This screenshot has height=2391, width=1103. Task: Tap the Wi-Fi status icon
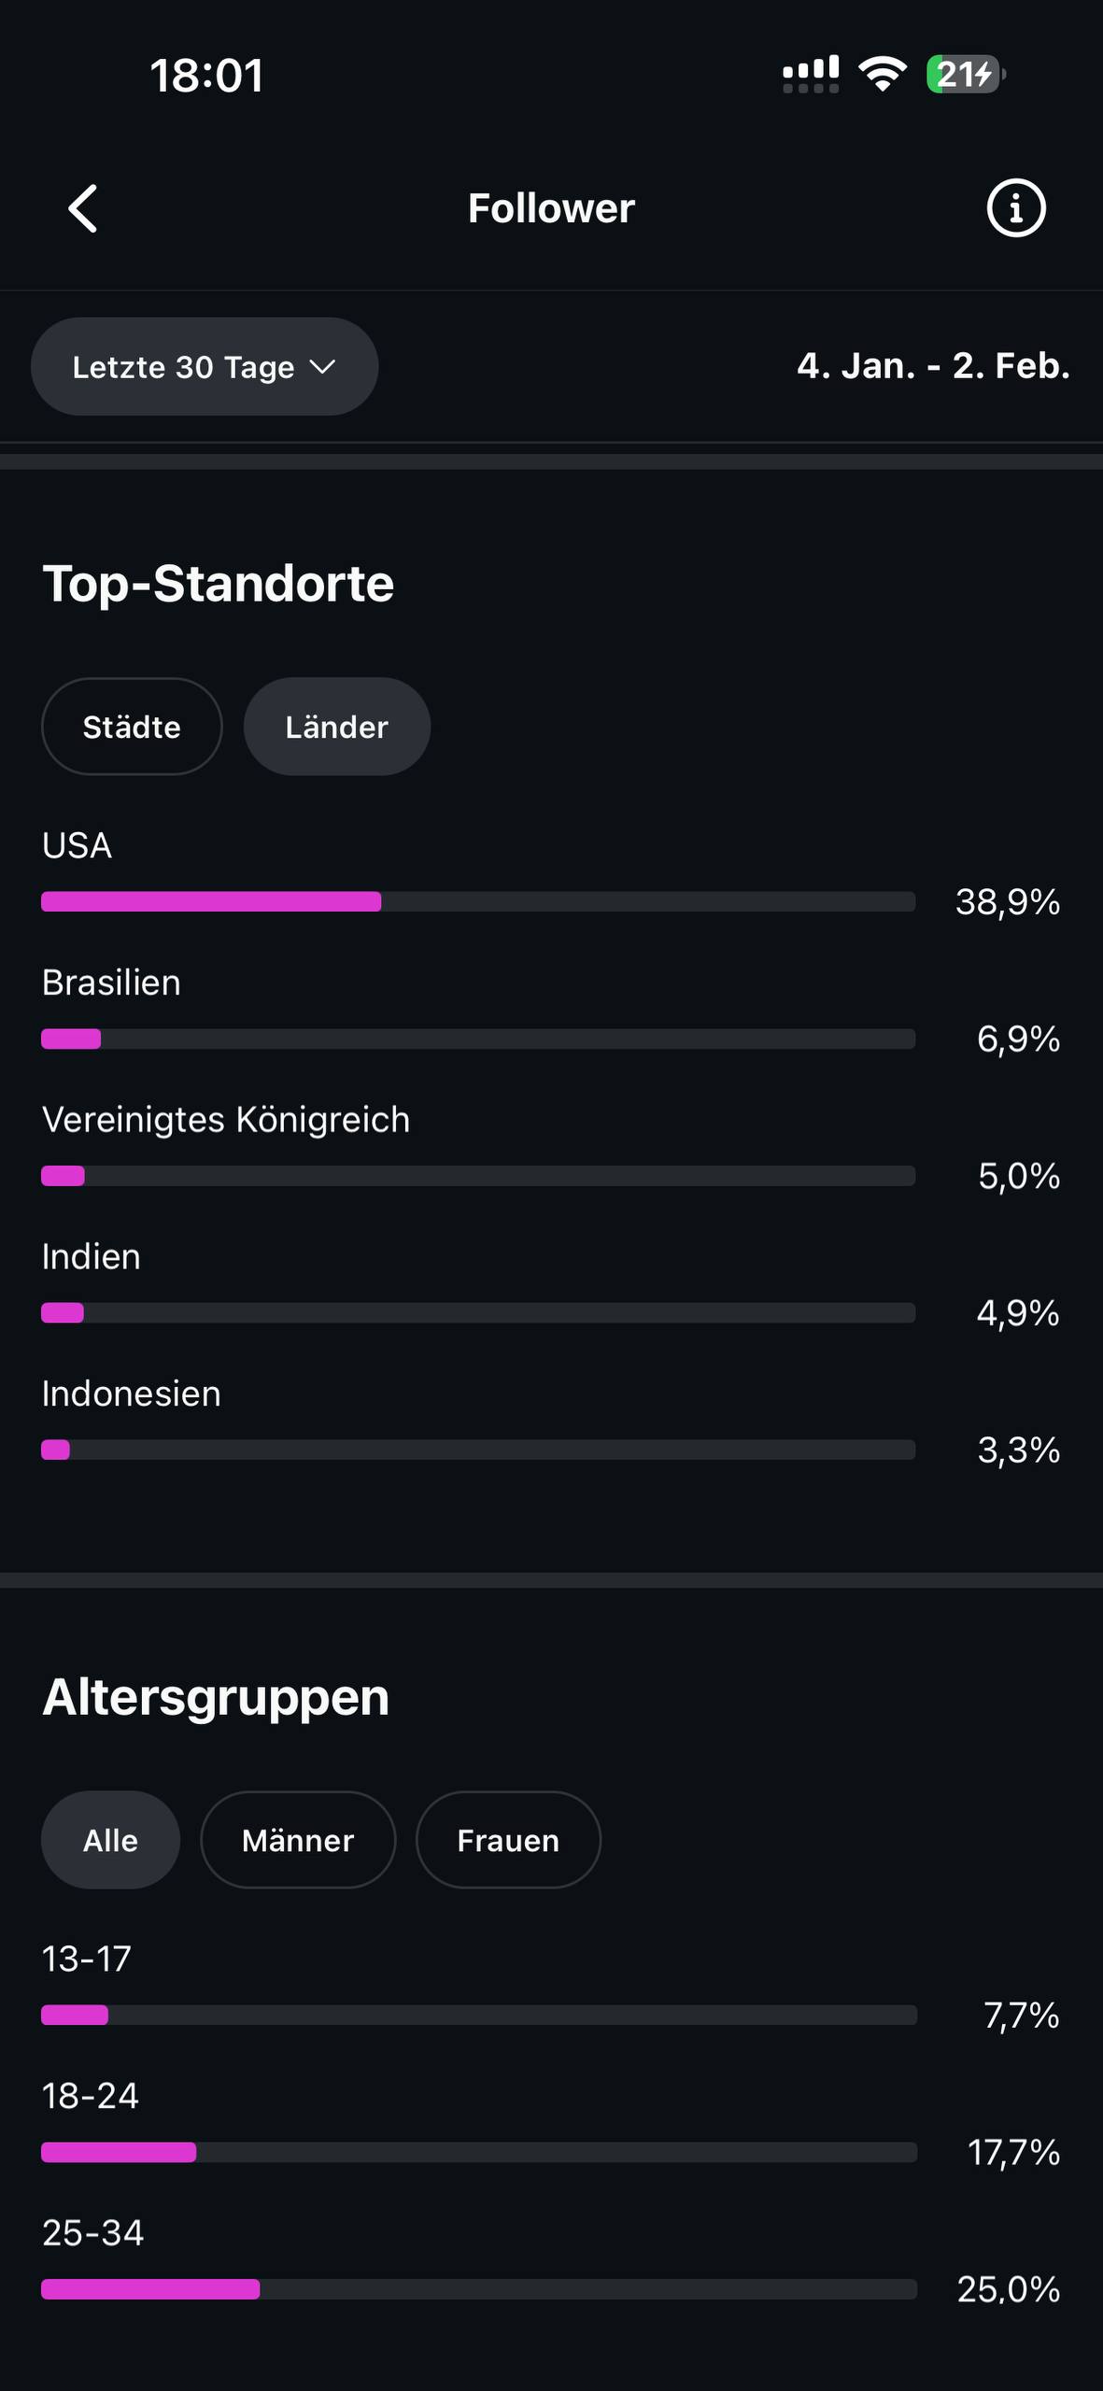pos(882,74)
